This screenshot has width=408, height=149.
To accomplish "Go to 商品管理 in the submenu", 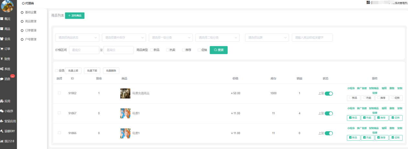I will [30, 21].
